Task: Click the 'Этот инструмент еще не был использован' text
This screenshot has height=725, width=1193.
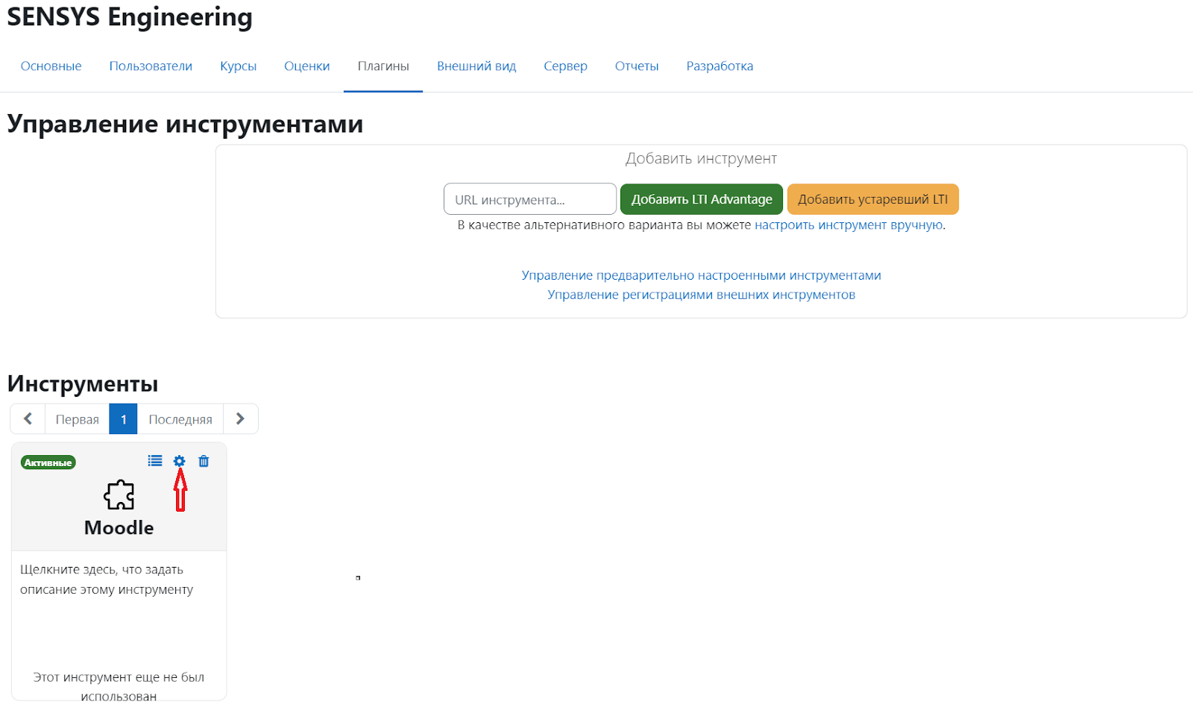Action: tap(119, 686)
